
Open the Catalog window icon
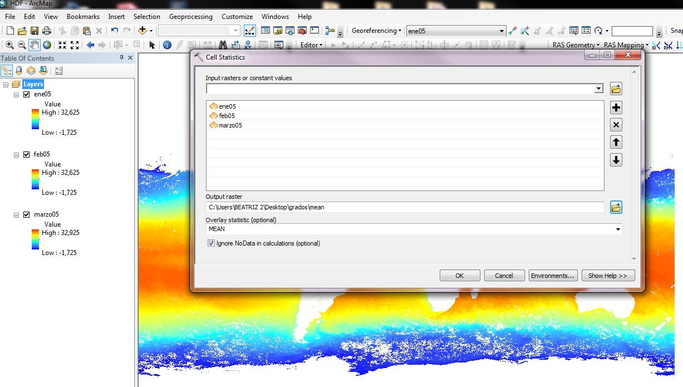coord(278,31)
